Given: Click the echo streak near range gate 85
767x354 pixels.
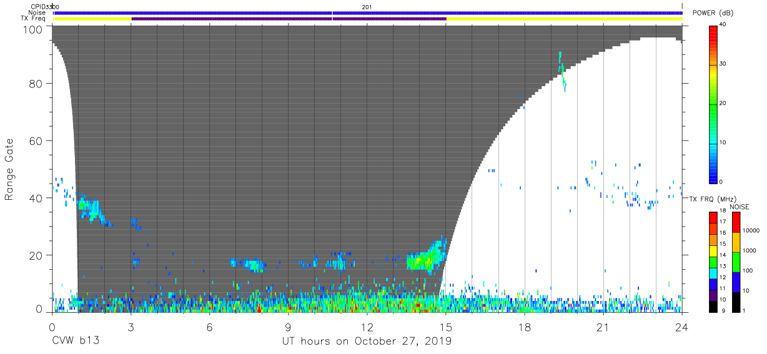Looking at the screenshot, I should 562,71.
